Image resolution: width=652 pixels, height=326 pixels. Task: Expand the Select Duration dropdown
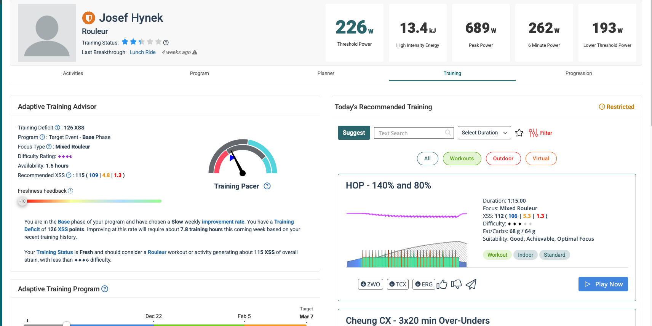[x=484, y=133]
